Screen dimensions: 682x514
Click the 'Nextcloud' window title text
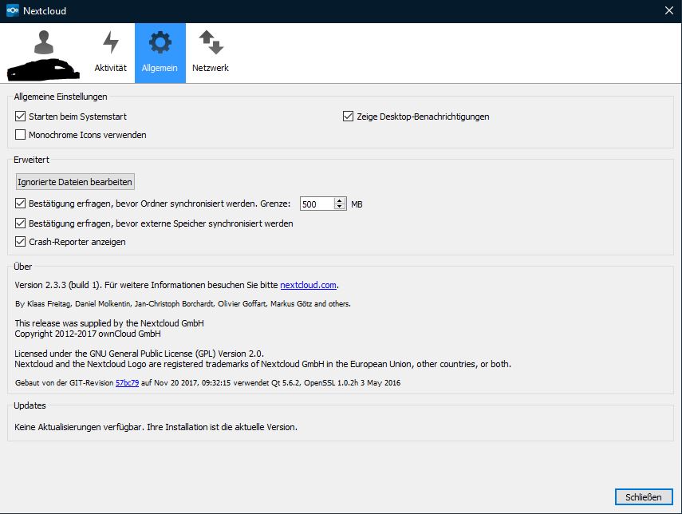click(x=45, y=11)
